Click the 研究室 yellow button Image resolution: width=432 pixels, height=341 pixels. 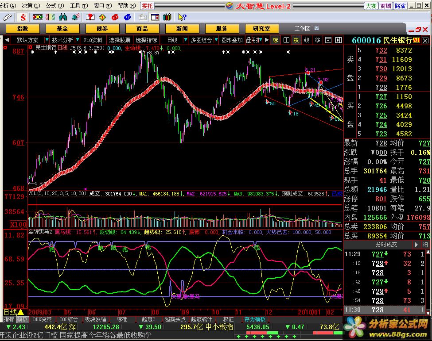[x=262, y=29]
